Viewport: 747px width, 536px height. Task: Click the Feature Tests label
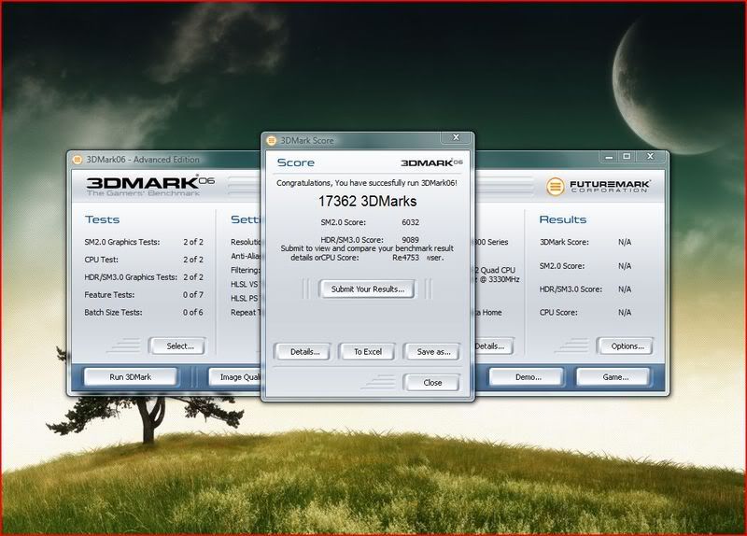coord(109,295)
